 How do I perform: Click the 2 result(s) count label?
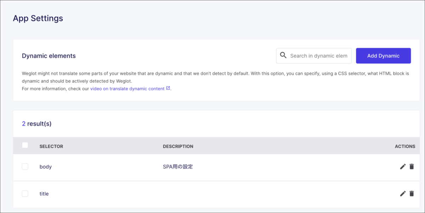[37, 124]
